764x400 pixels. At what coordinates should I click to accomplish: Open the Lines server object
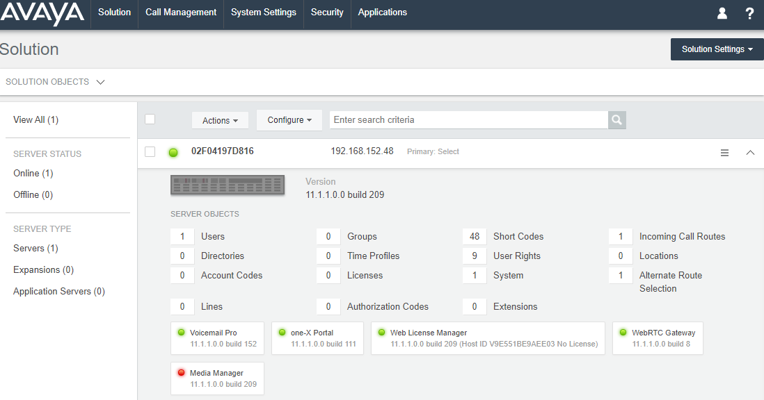click(x=212, y=307)
